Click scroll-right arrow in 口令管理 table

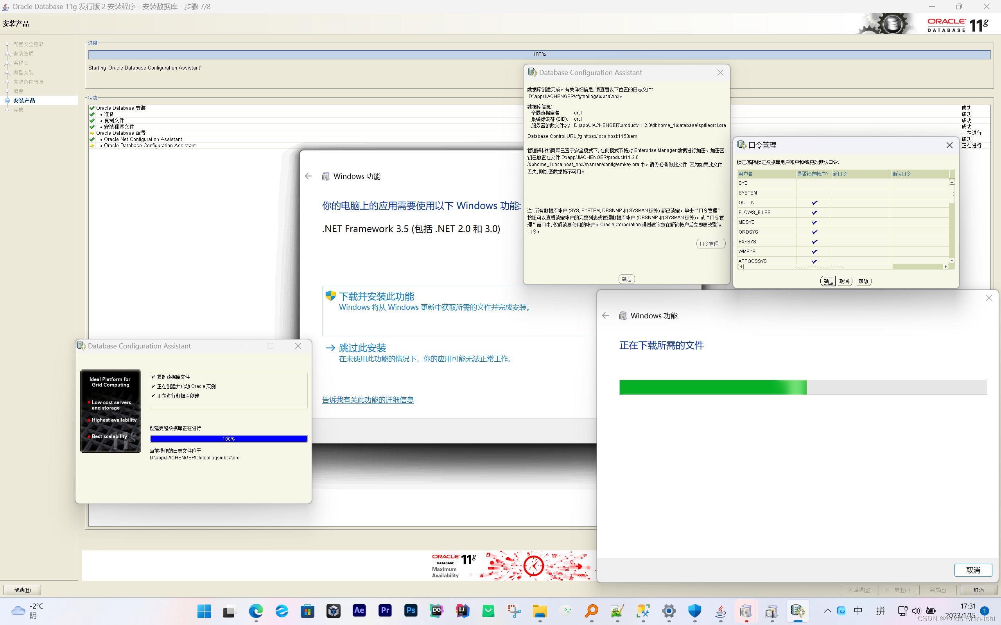(x=945, y=267)
